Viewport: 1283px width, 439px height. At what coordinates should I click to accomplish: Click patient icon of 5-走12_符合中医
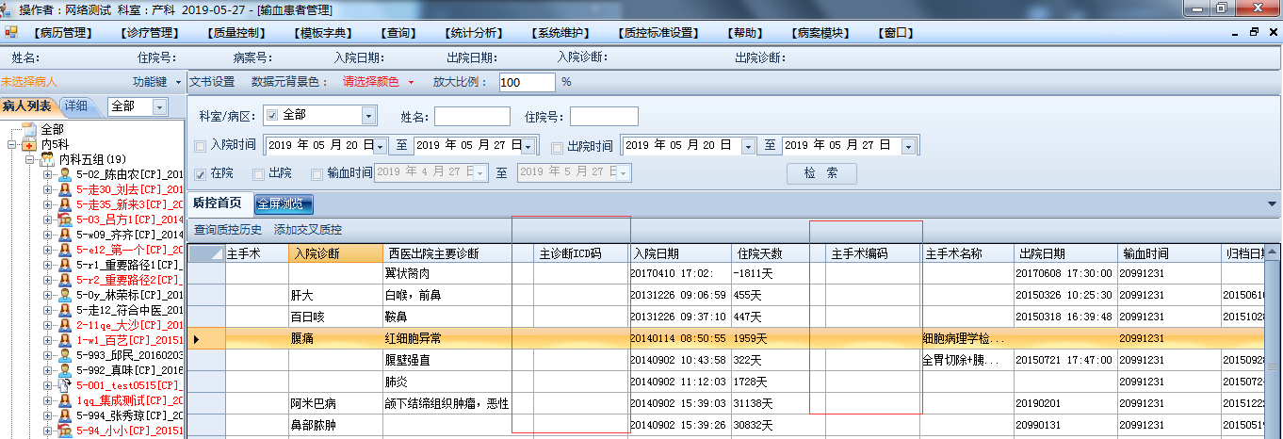click(x=66, y=310)
